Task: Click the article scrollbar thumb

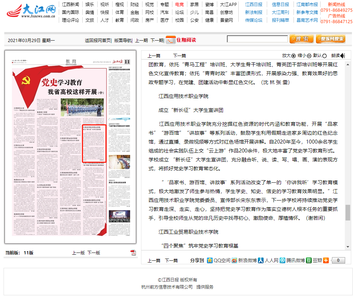Action: pos(348,213)
